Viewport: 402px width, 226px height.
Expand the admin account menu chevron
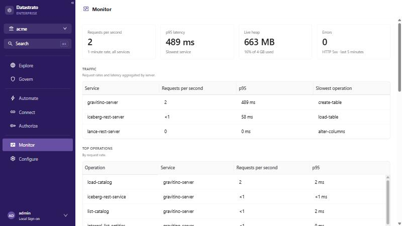coord(66,215)
